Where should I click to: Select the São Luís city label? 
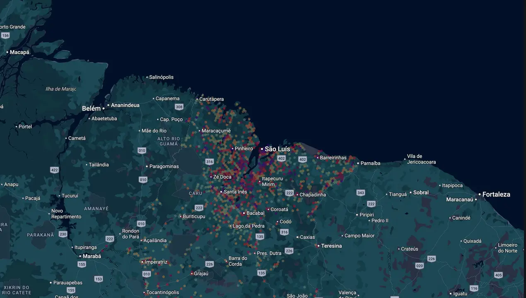pyautogui.click(x=277, y=149)
